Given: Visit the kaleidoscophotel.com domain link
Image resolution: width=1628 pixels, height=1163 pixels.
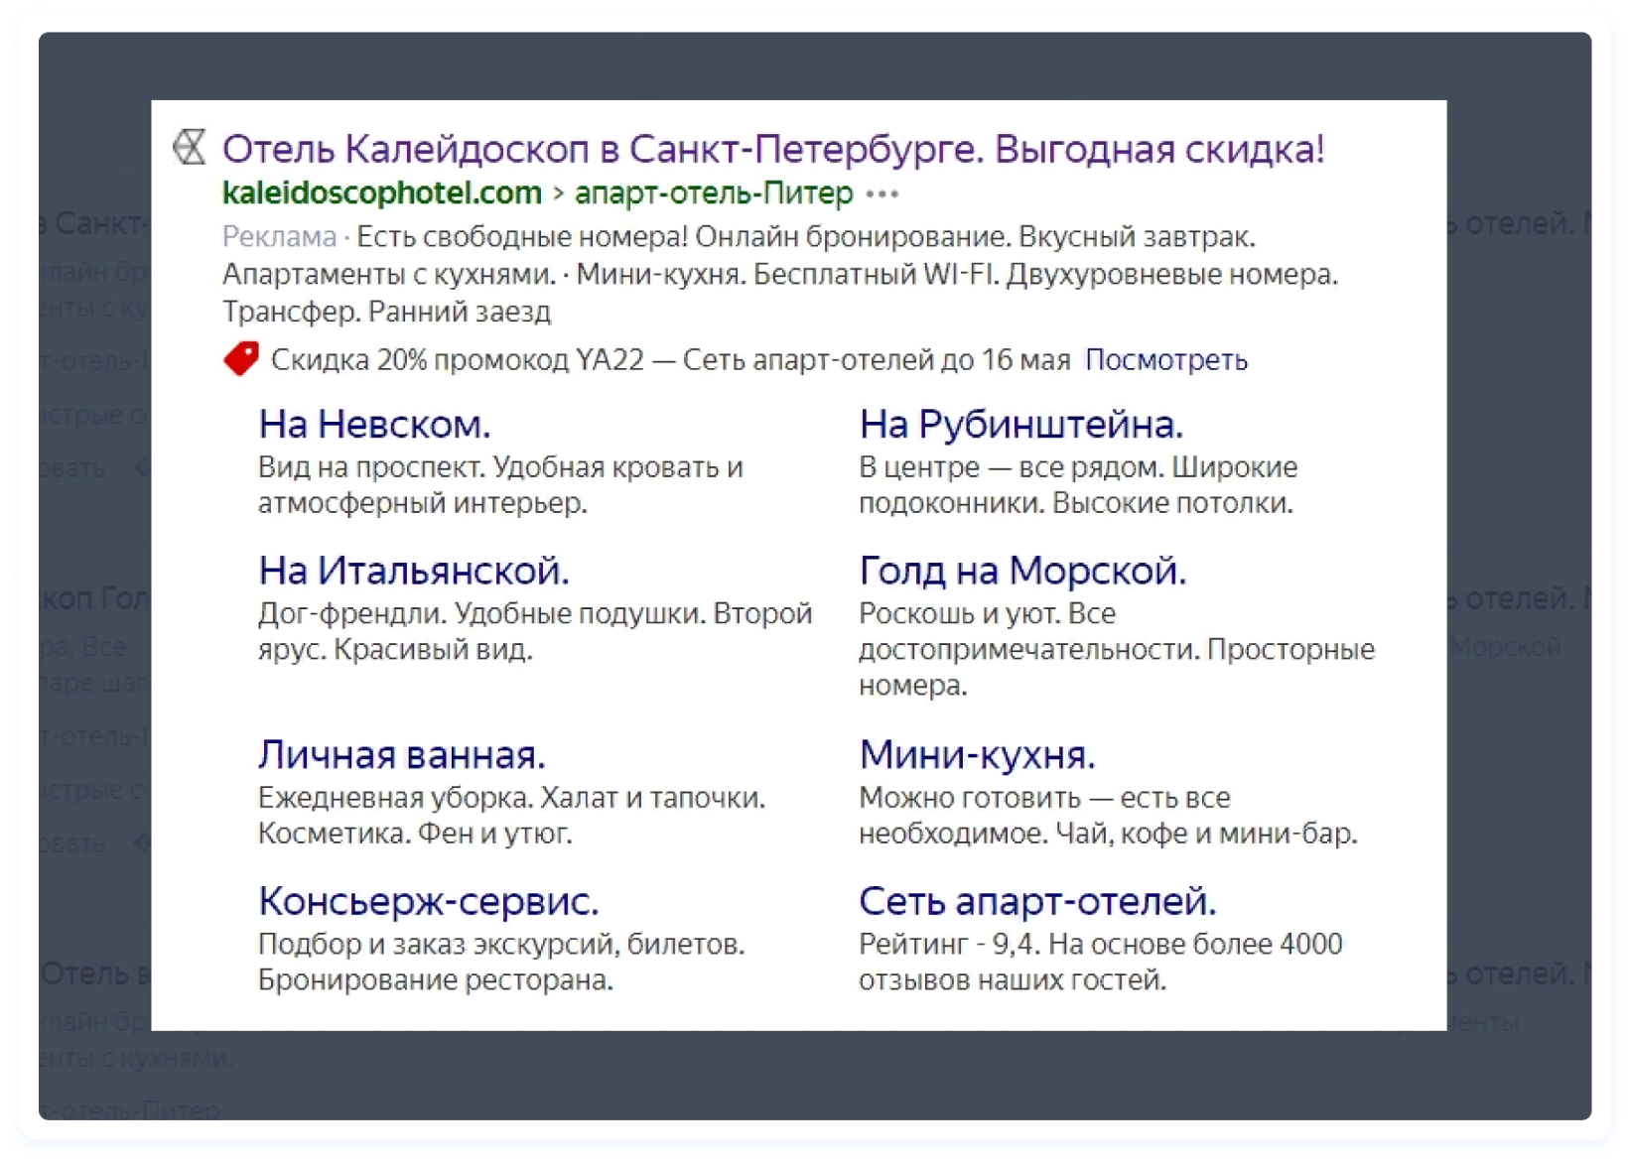Looking at the screenshot, I should [x=382, y=193].
